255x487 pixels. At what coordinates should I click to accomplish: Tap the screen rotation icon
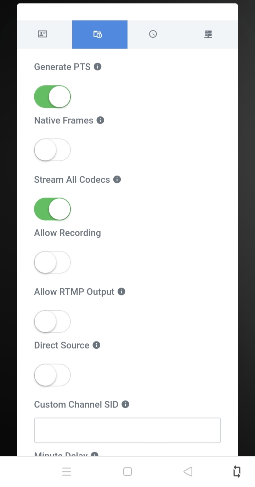point(237,471)
